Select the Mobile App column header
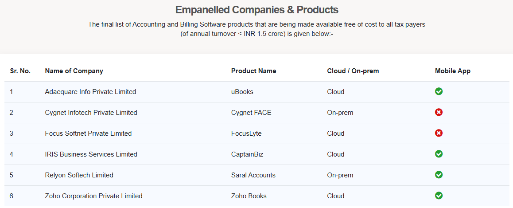Screen dimensions: 513x208 point(453,71)
